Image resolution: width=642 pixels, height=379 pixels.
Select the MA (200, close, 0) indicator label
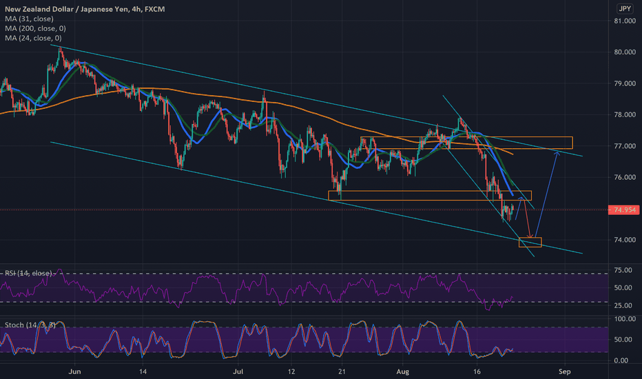(x=35, y=28)
